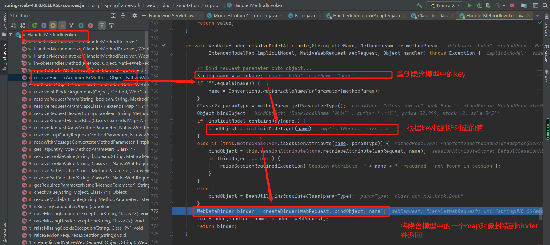This screenshot has width=550, height=245.
Task: Collapse code fold at line 763
Action: [172, 143]
